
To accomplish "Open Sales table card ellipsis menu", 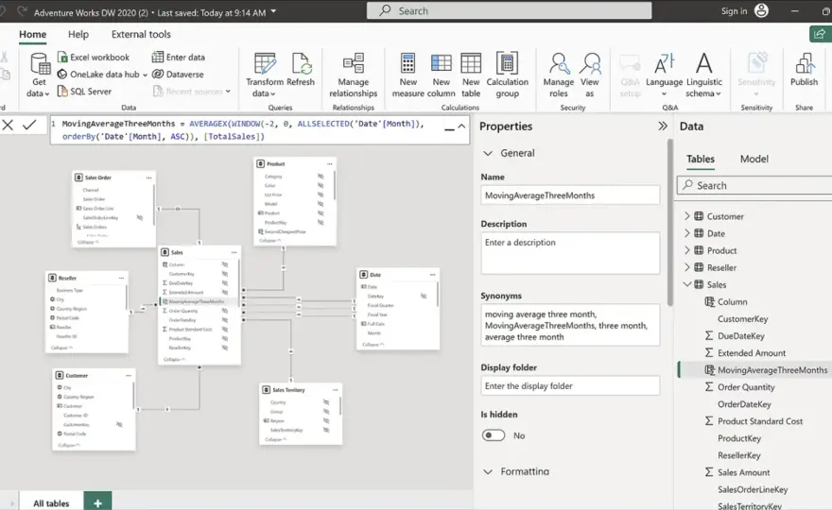I will 234,252.
